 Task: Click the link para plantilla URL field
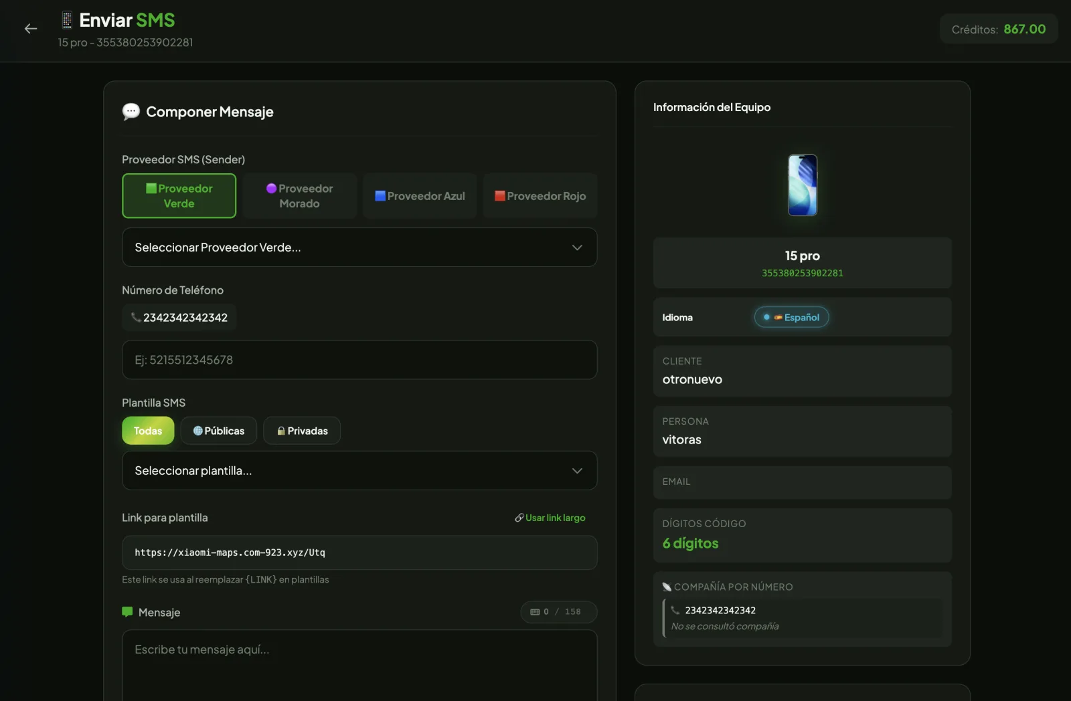[359, 553]
